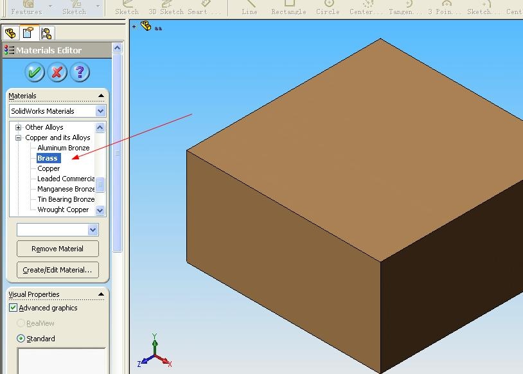Viewport: 523px width, 374px height.
Task: Click material tree scroll down arrow
Action: tap(100, 210)
